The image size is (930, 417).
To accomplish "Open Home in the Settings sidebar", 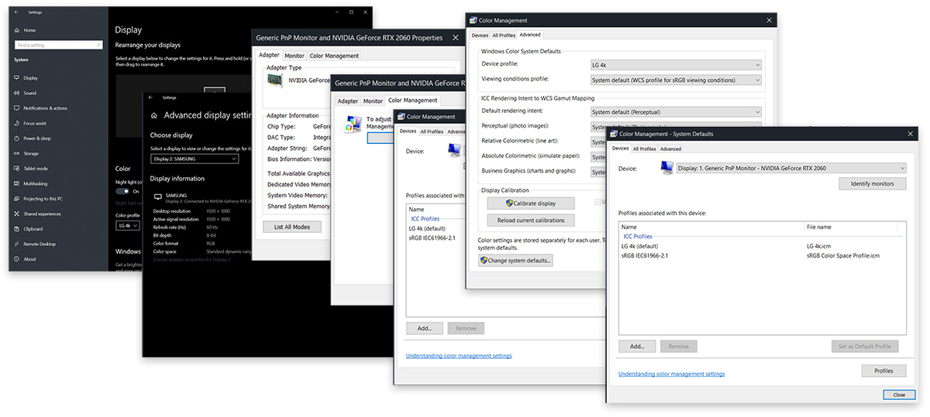I will pyautogui.click(x=29, y=30).
